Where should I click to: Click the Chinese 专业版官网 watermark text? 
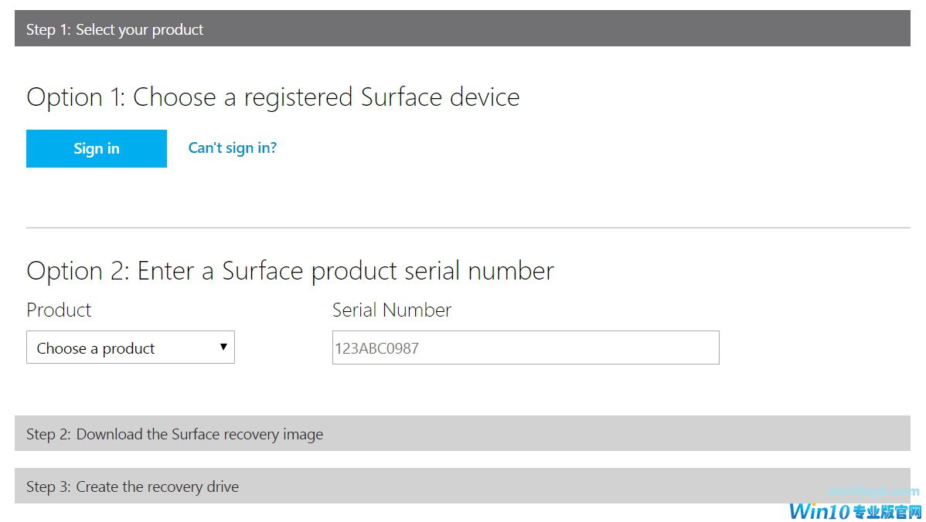pyautogui.click(x=887, y=510)
